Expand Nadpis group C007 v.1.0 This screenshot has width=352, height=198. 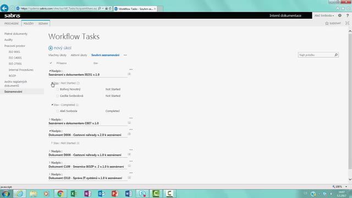[50, 119]
